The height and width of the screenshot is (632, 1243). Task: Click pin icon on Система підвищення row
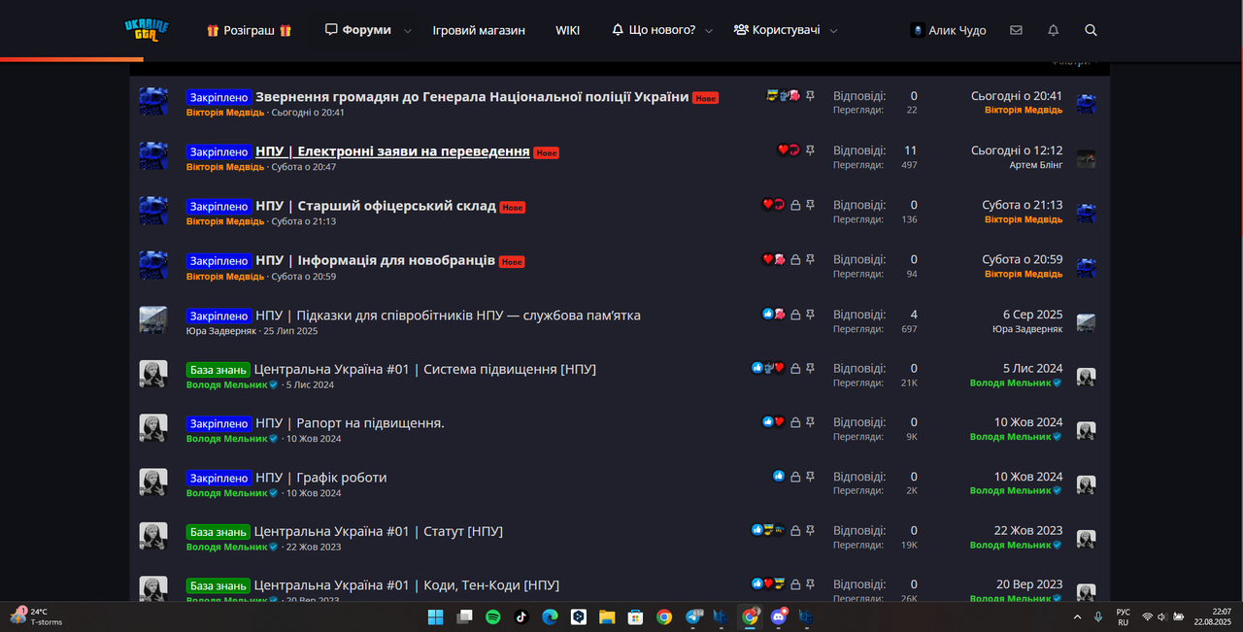tap(811, 368)
